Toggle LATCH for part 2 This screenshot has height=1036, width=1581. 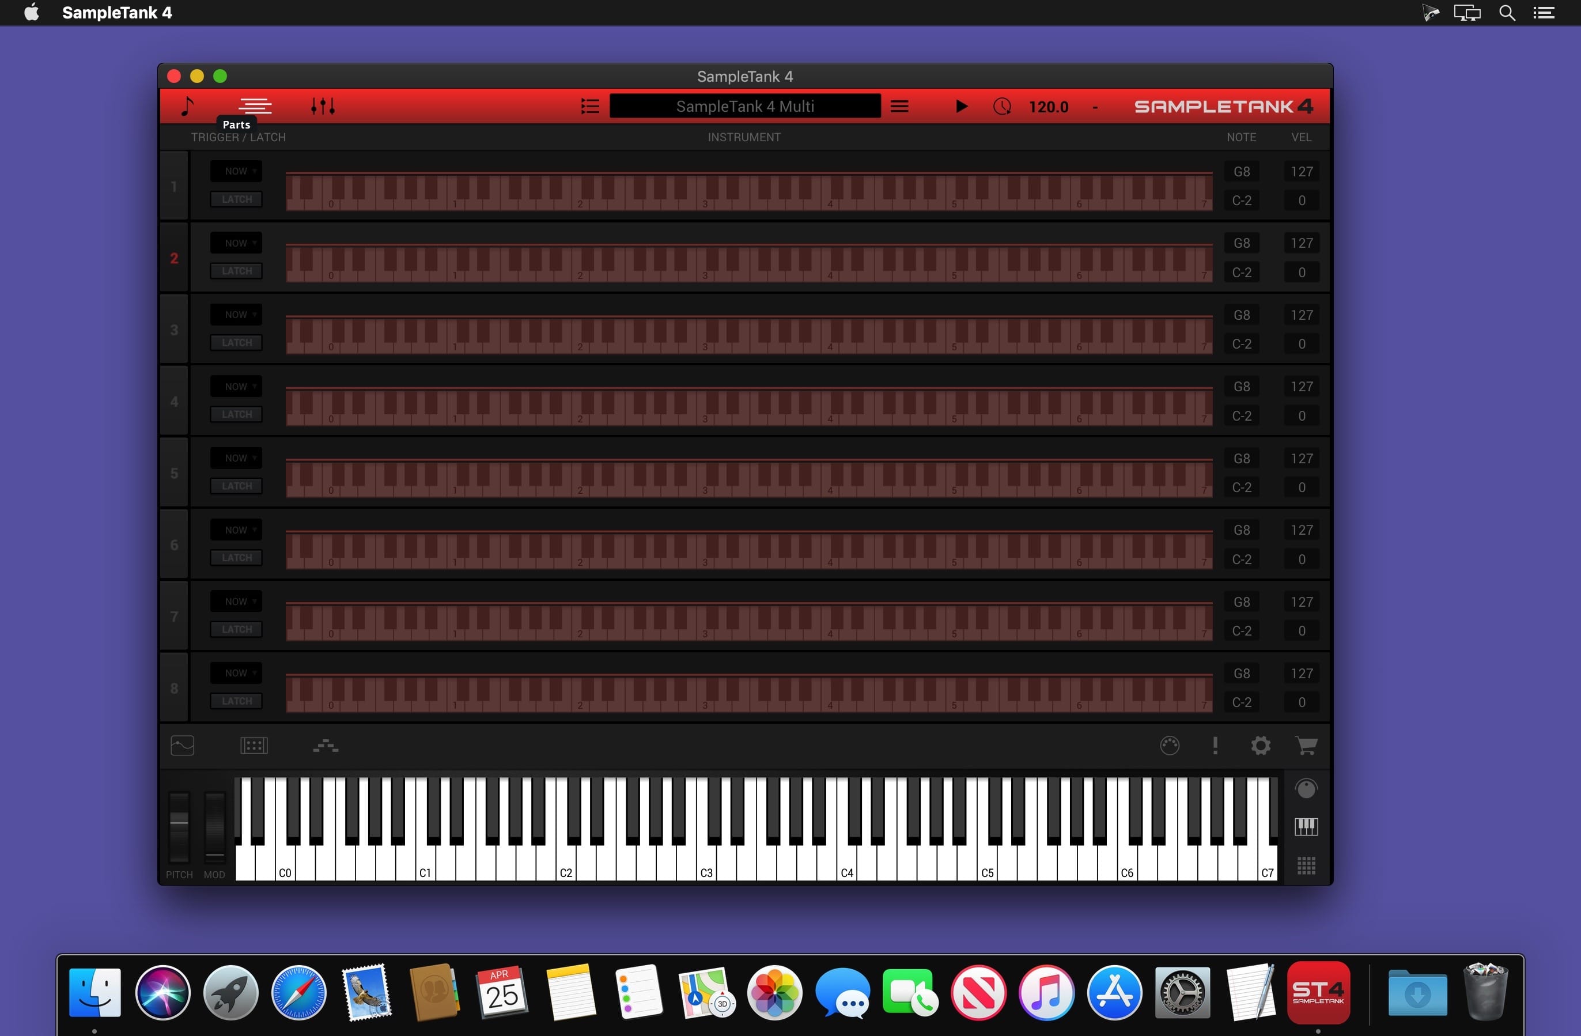[x=236, y=271]
